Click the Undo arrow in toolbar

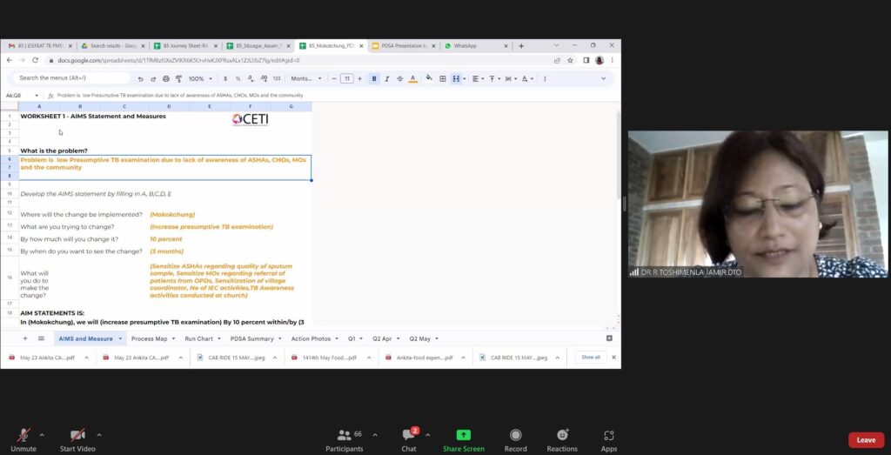point(141,78)
